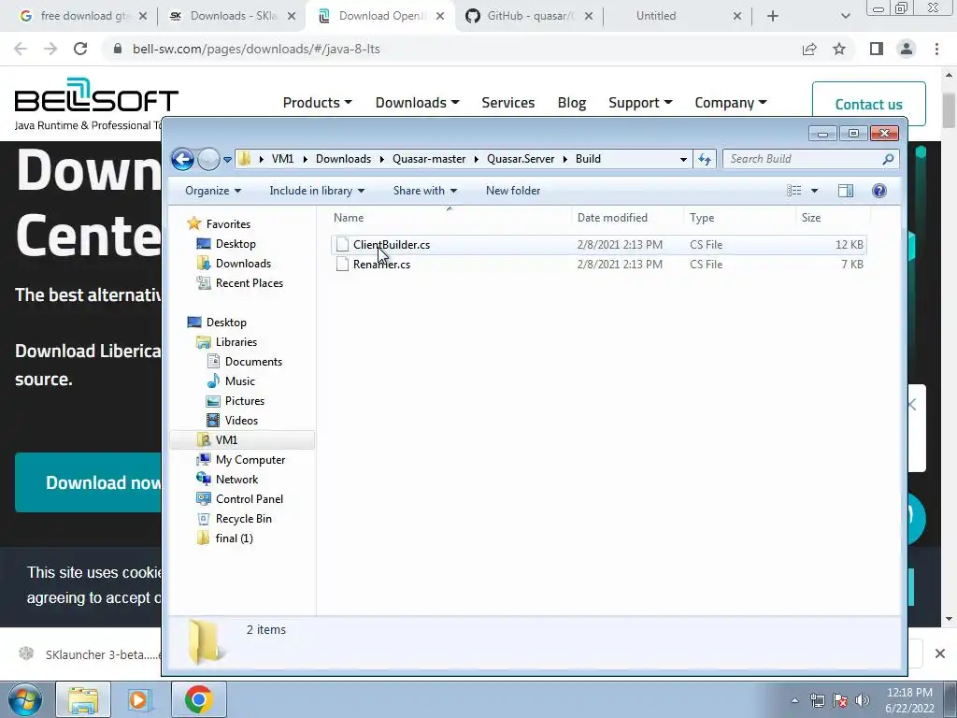Open the recent locations dropdown arrow
This screenshot has width=957, height=718.
coord(227,160)
